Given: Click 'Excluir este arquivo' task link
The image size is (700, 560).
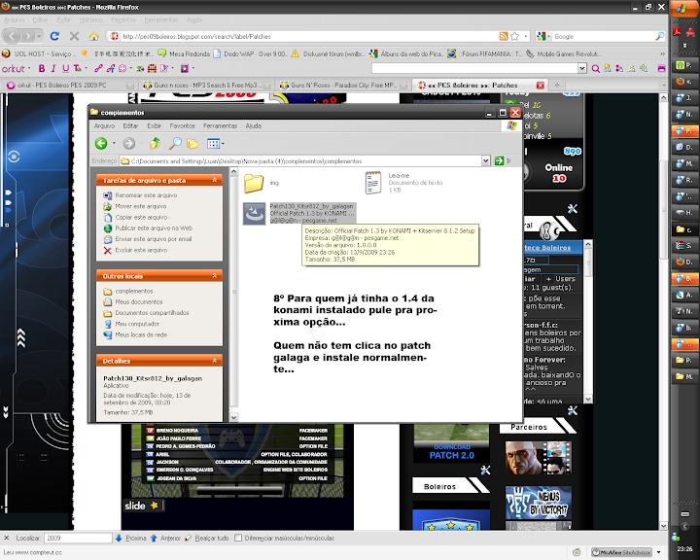Looking at the screenshot, I should (141, 250).
